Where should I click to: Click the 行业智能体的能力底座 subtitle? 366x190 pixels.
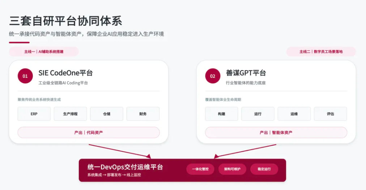246,83
